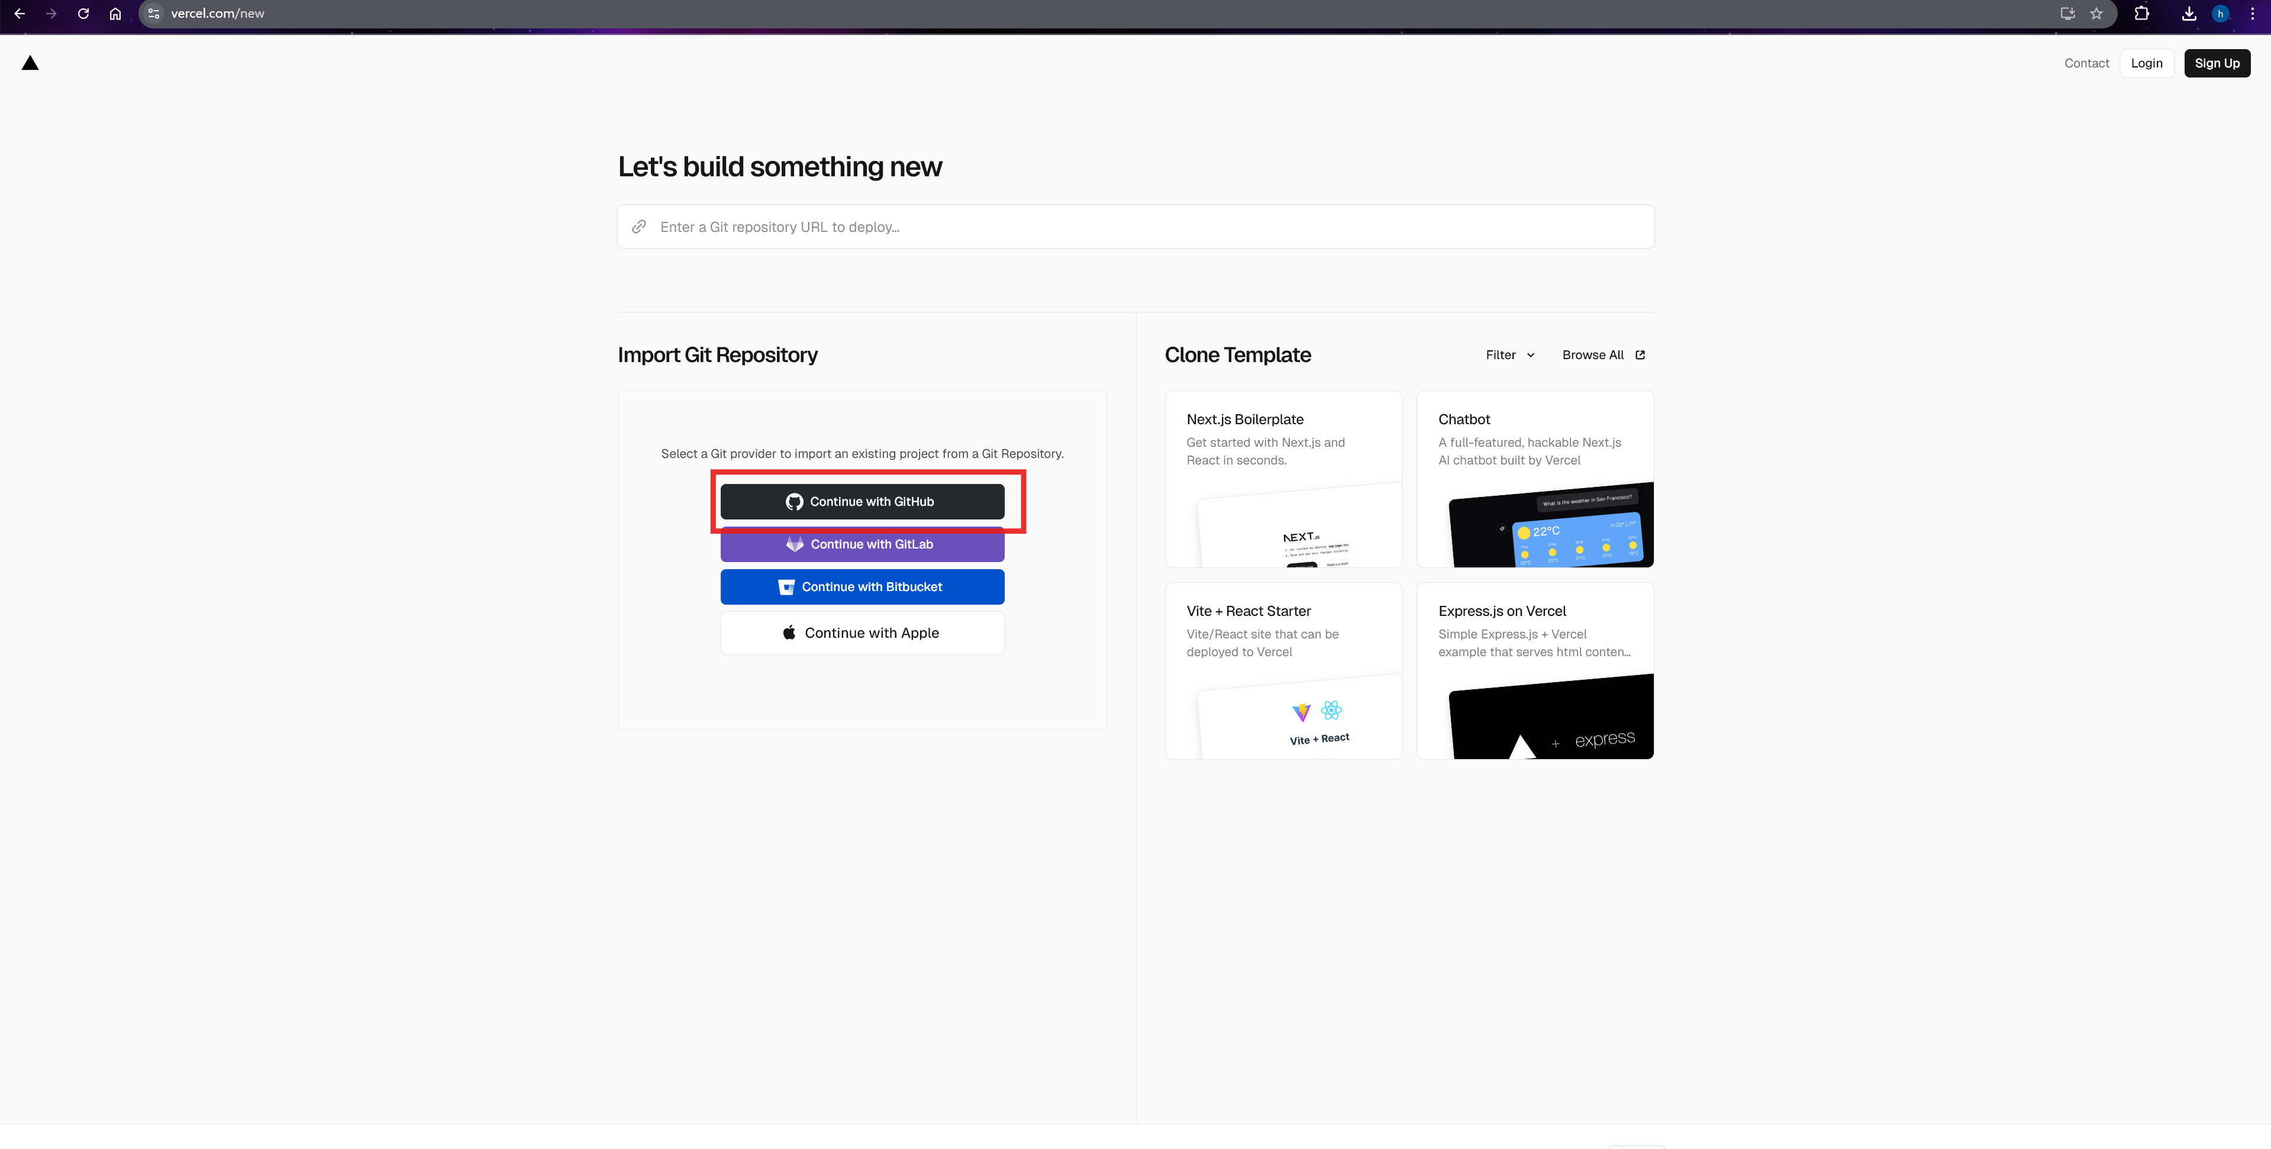Open the Vite + React Starter template card

coord(1283,670)
